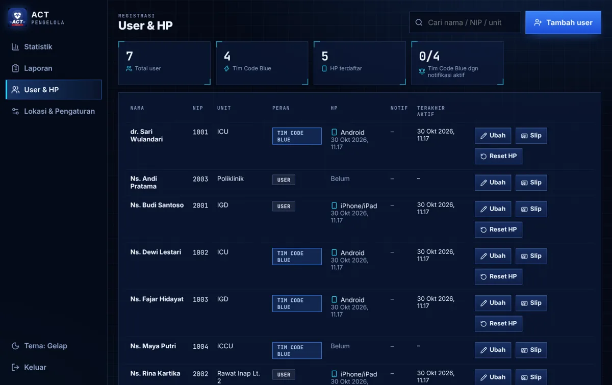This screenshot has width=612, height=385.
Task: Open Slip for Ns. Maya Putri
Action: (x=531, y=350)
